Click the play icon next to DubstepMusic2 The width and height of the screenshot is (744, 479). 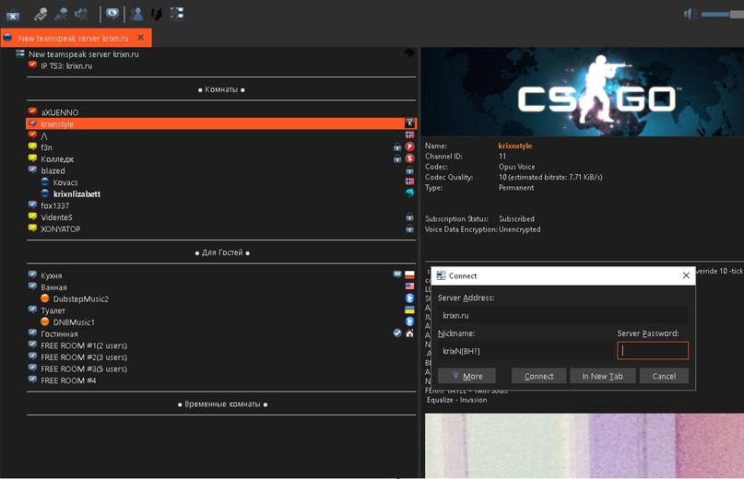click(x=410, y=298)
